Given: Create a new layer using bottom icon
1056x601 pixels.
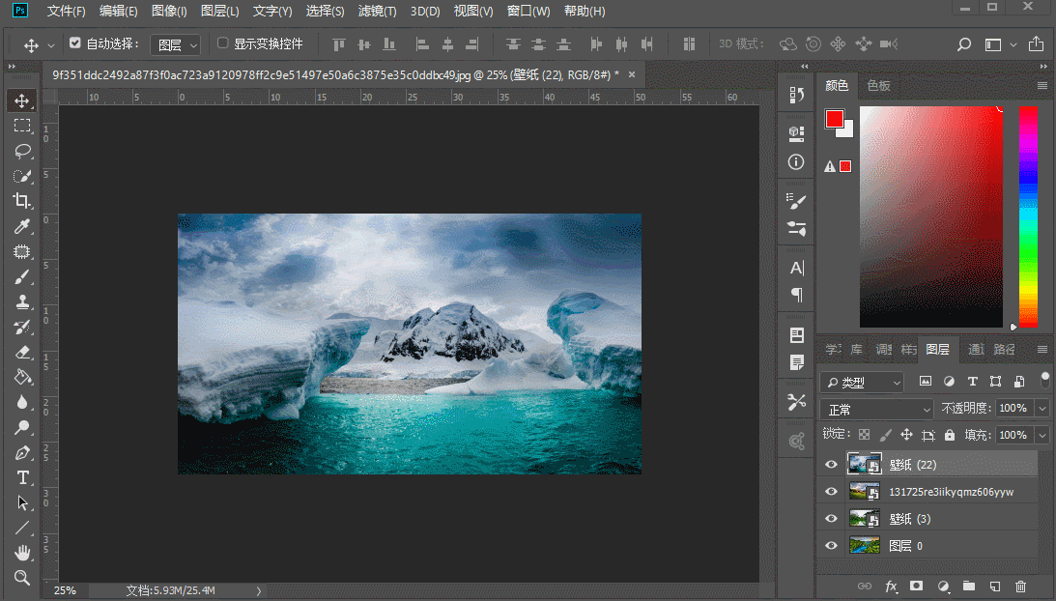Looking at the screenshot, I should pyautogui.click(x=994, y=587).
